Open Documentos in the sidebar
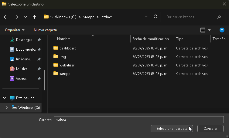The height and width of the screenshot is (138, 229). tap(26, 49)
